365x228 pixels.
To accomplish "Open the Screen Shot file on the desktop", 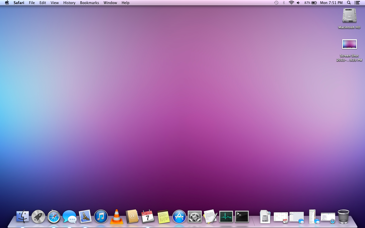I will (349, 44).
